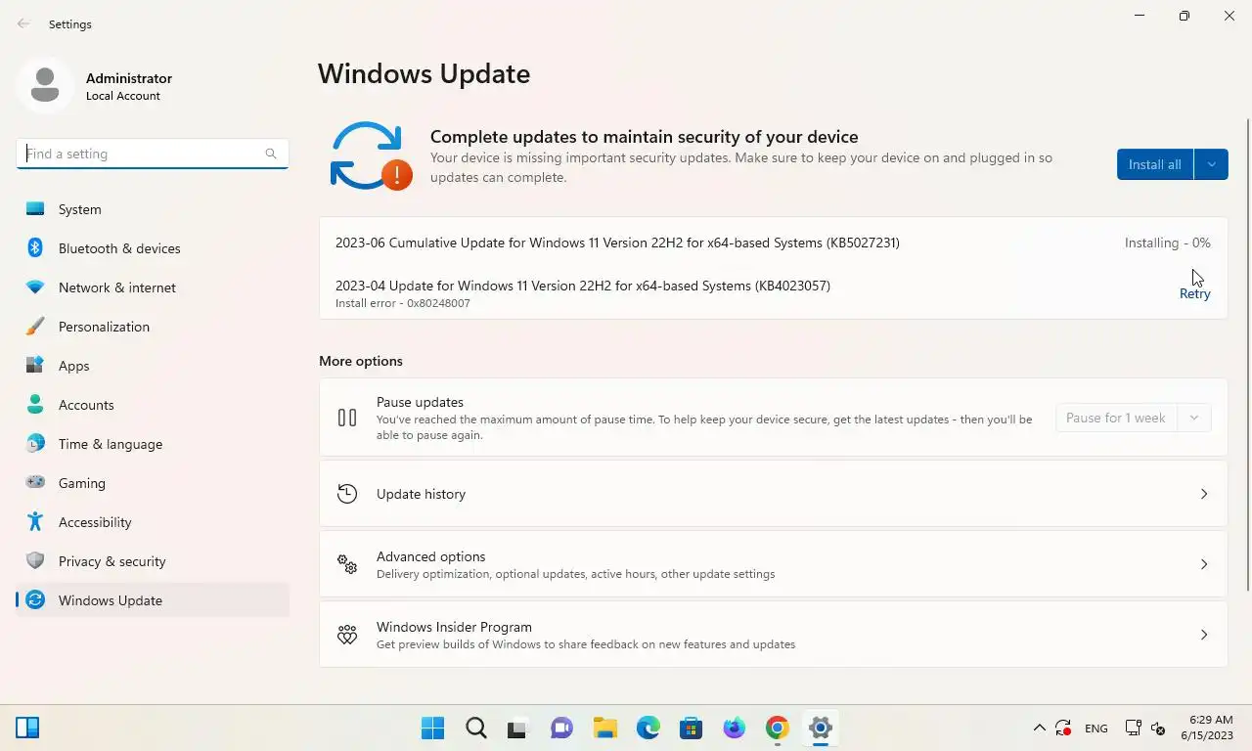Open Update history via its chevron
Viewport: 1252px width, 751px height.
(1204, 494)
